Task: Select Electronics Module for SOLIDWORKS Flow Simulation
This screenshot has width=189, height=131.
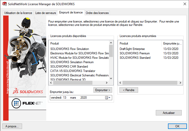Action: click(x=79, y=53)
